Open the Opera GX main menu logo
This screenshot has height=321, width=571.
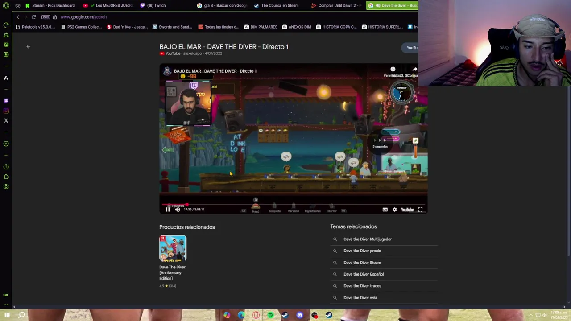pos(6,5)
